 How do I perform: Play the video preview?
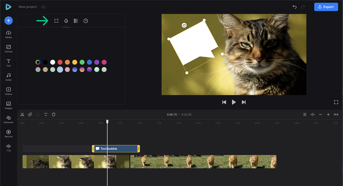[x=234, y=102]
